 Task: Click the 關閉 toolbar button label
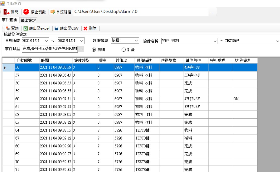click(15, 12)
